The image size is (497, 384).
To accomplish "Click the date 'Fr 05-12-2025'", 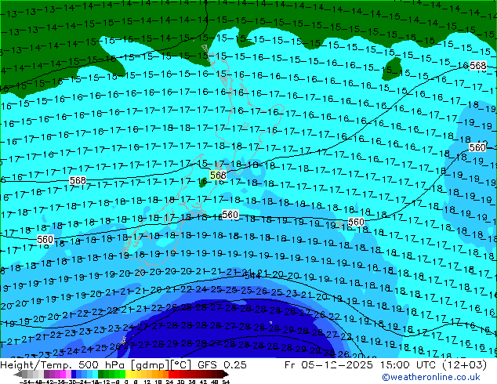I will point(328,365).
